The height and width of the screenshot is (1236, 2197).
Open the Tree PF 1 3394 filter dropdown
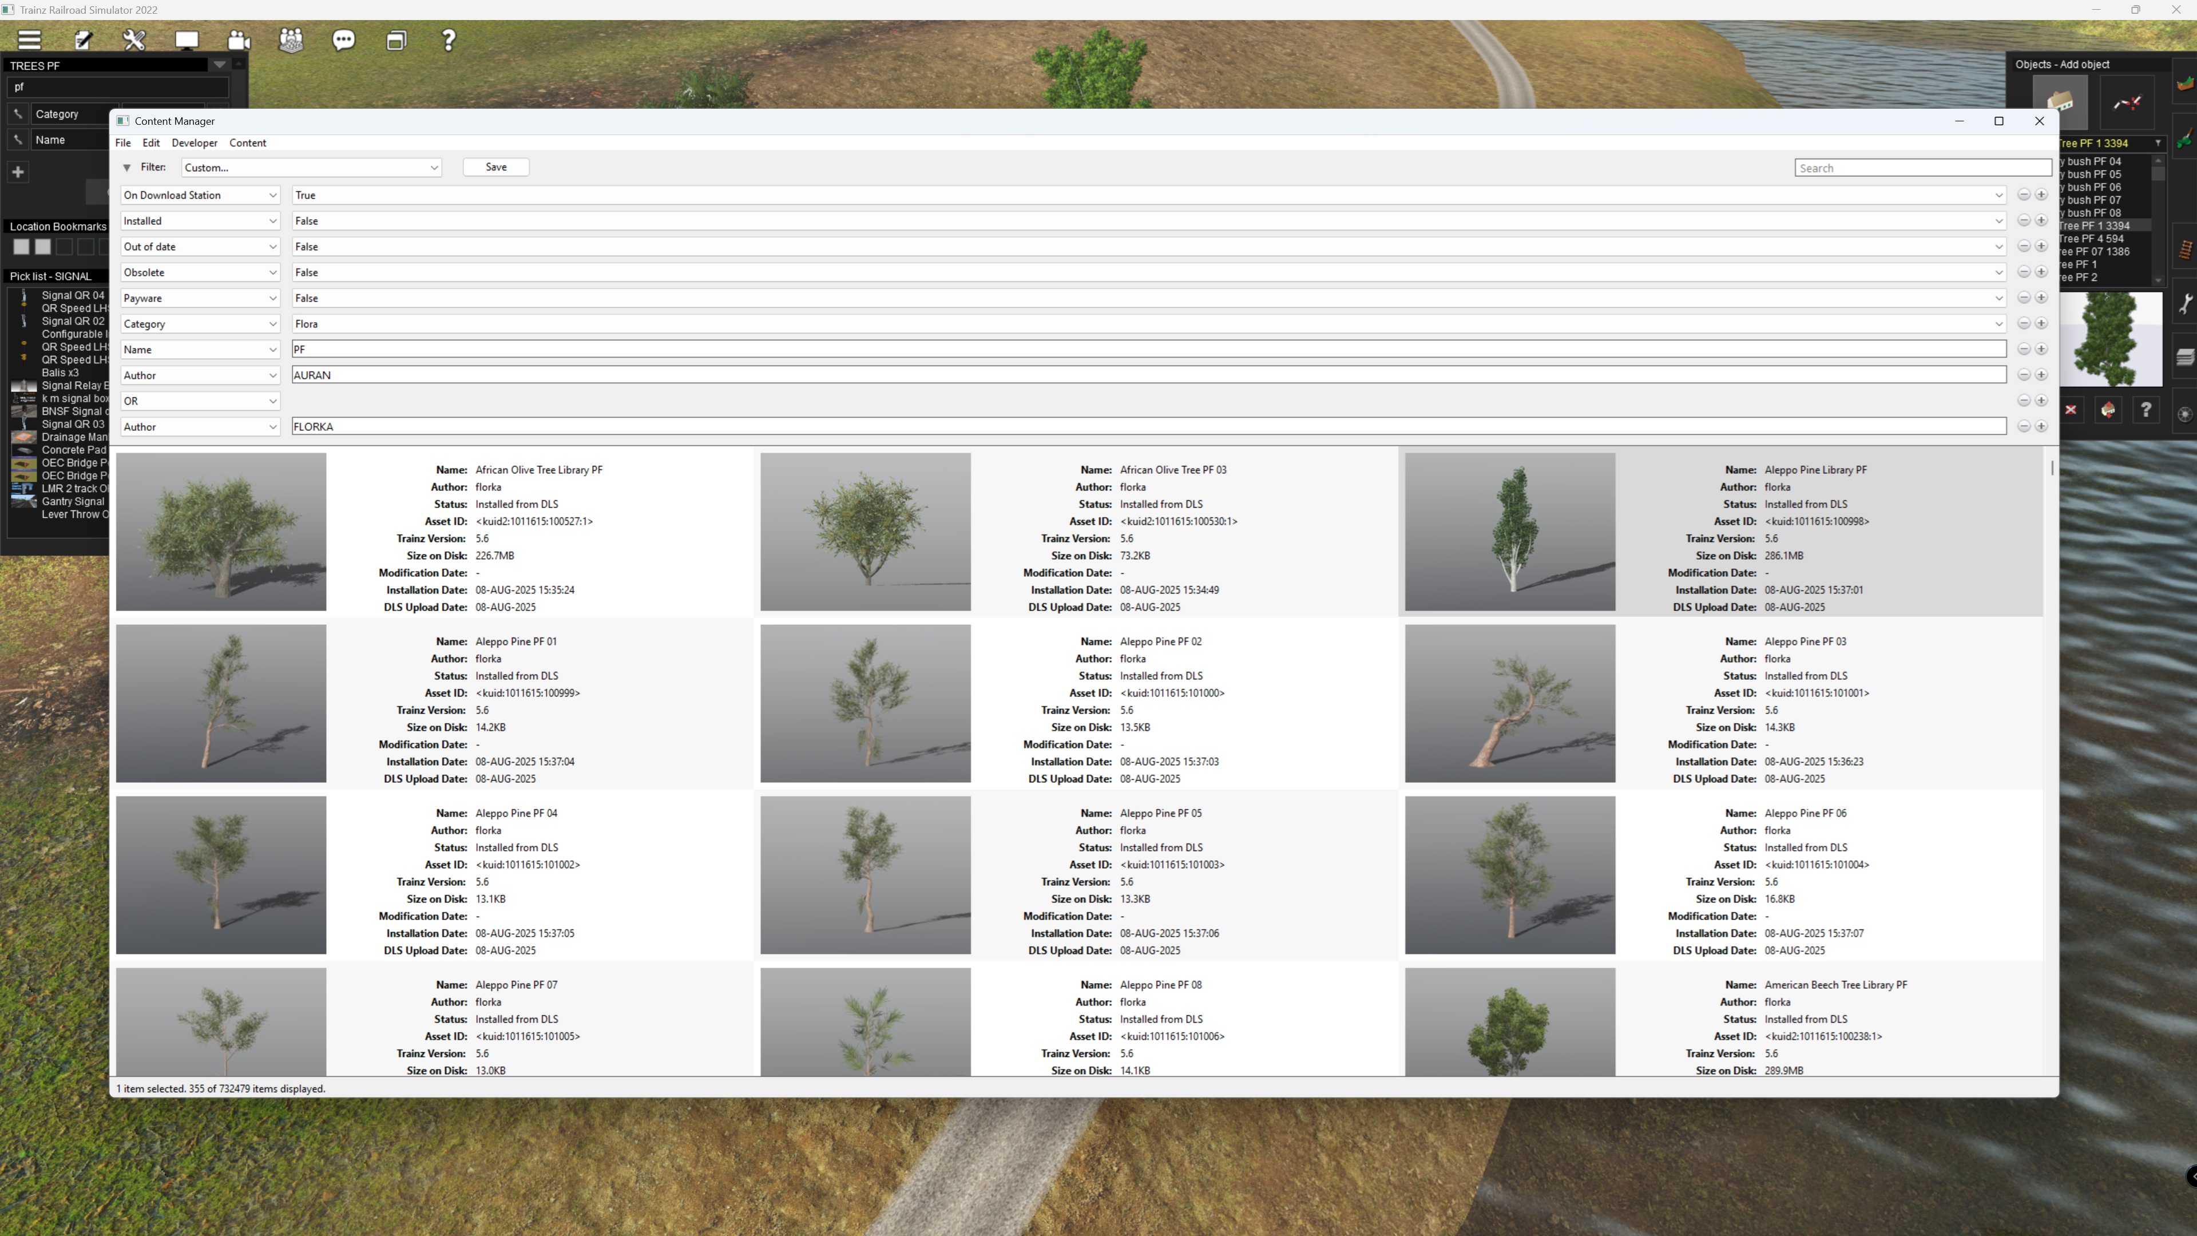pos(2158,143)
